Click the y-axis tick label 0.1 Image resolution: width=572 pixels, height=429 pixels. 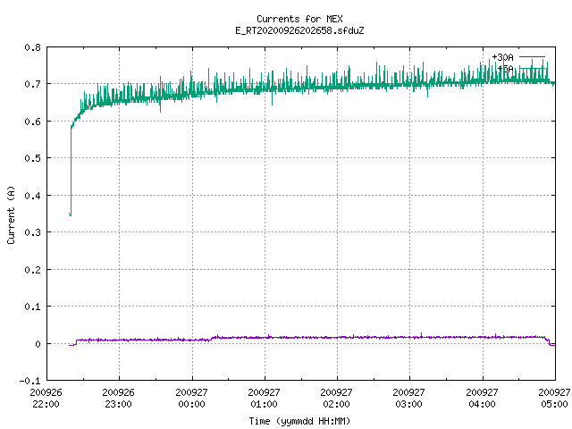(x=32, y=307)
